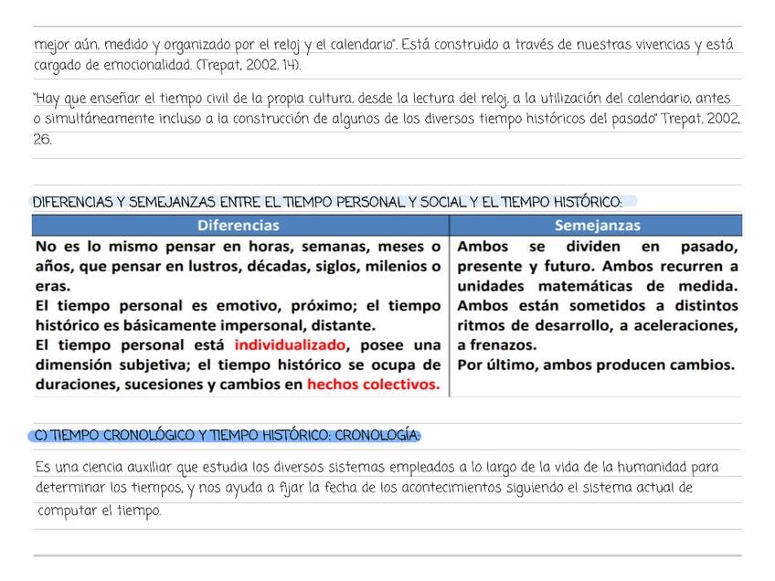Click the line 'Por último, ambos producen cambios.'

(x=596, y=364)
